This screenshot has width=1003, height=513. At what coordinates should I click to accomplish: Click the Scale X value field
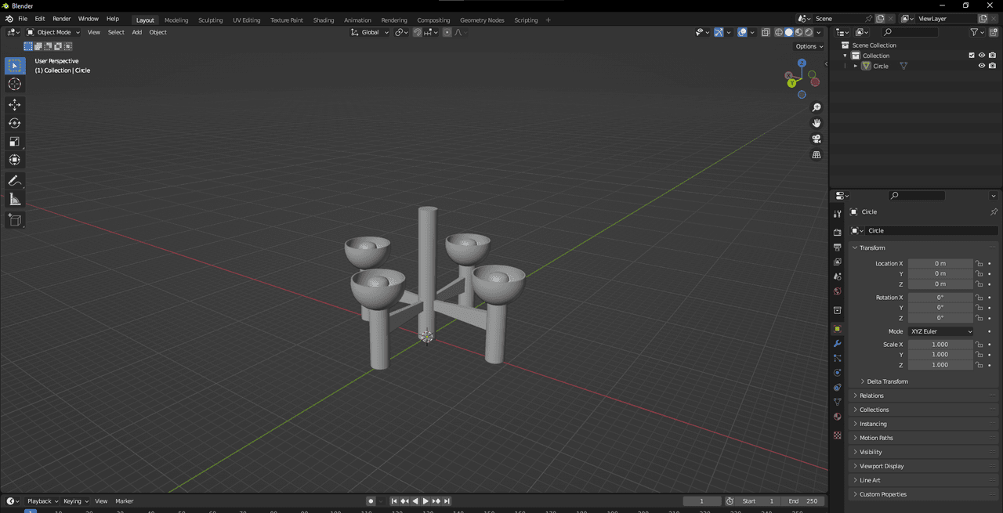point(940,345)
